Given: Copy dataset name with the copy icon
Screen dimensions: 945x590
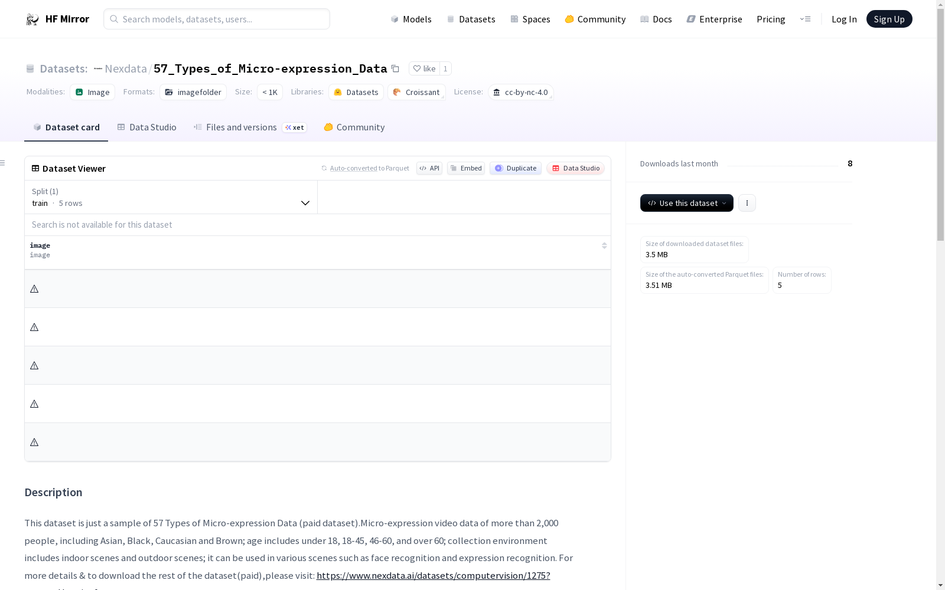Looking at the screenshot, I should 395,68.
